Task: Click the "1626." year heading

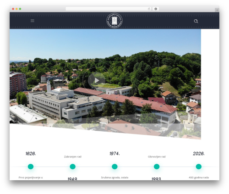Action: (x=31, y=154)
